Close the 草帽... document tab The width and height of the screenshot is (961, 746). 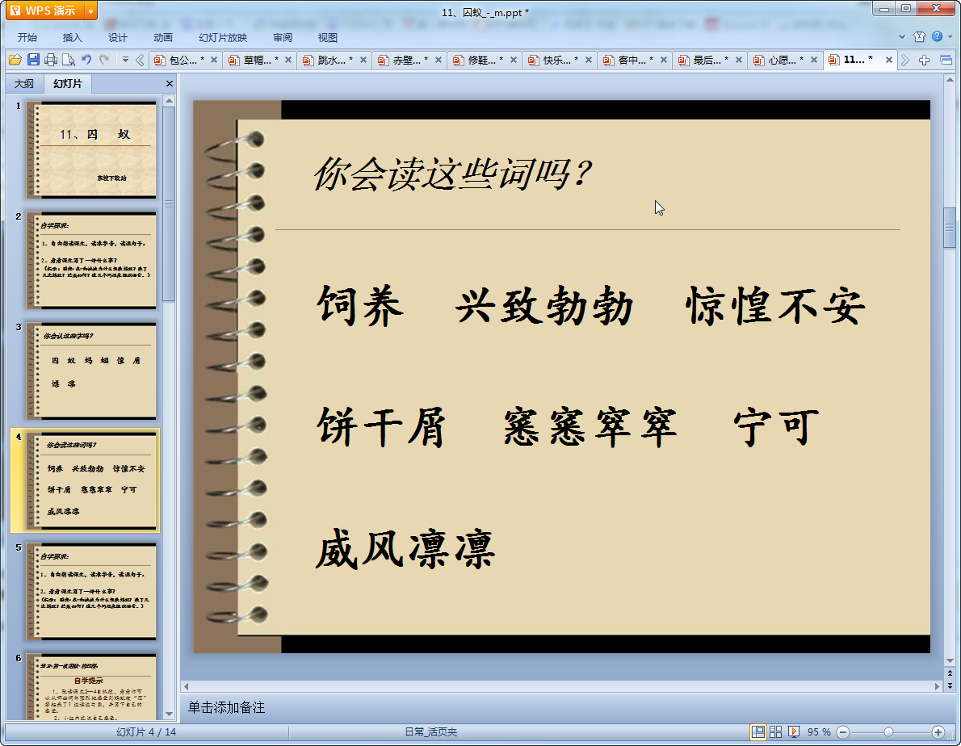click(288, 60)
